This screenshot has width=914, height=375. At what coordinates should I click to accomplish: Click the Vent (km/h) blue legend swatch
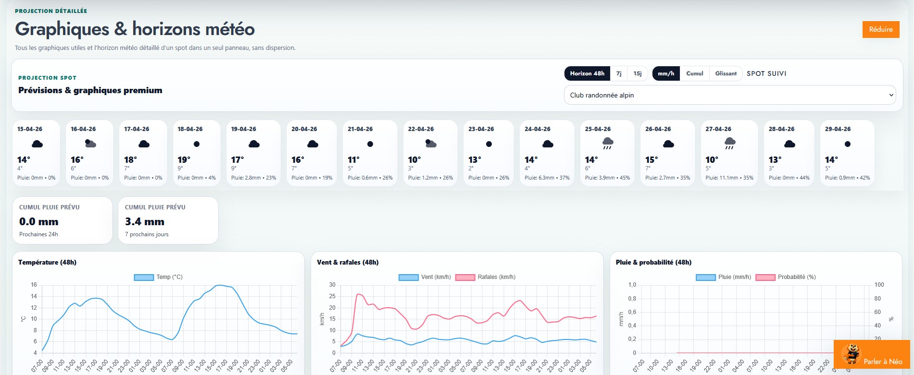pyautogui.click(x=408, y=277)
